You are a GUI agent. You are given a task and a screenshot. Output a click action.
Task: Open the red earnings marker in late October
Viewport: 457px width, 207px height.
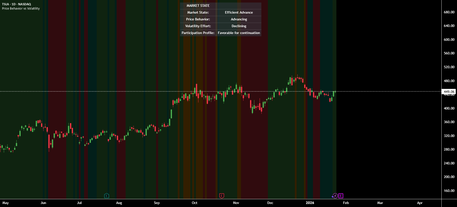[222, 196]
